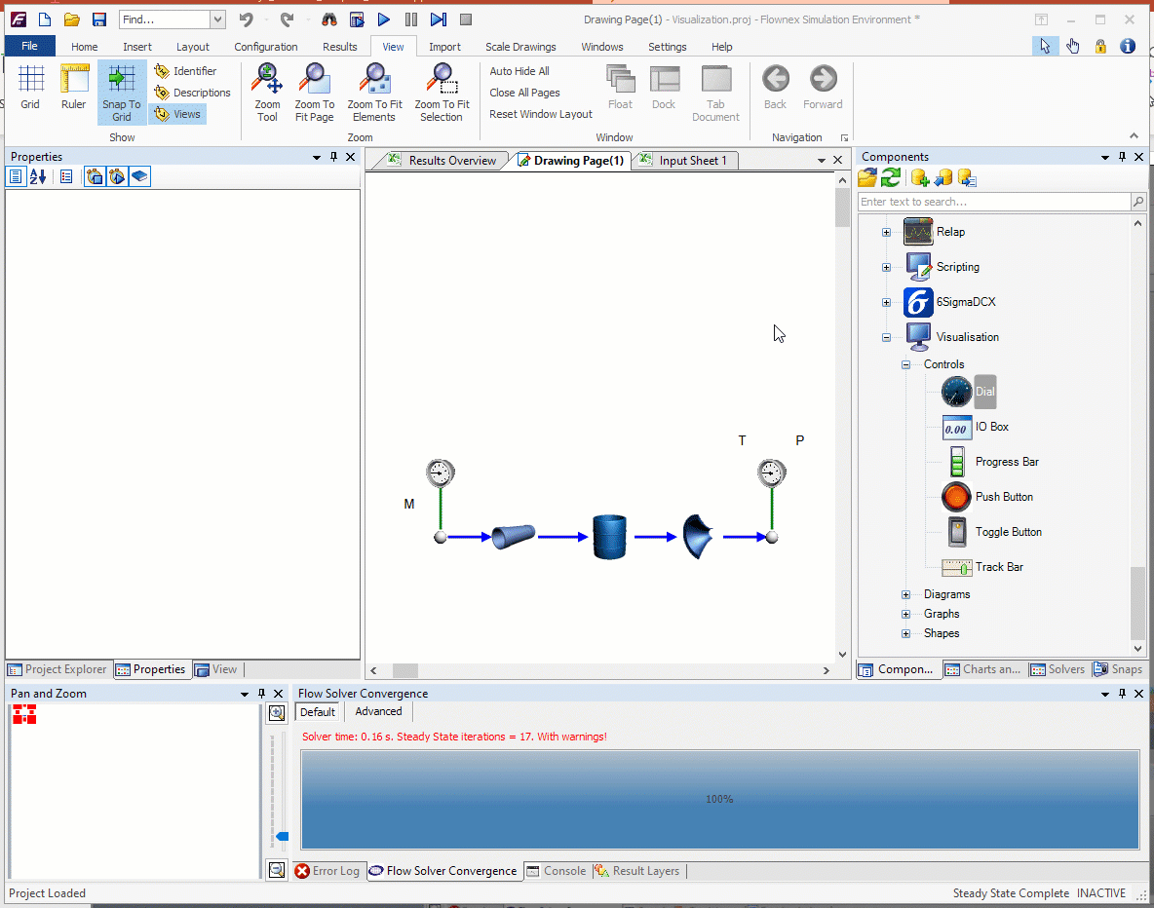Open the Find dropdown arrow
The height and width of the screenshot is (908, 1154).
[216, 19]
